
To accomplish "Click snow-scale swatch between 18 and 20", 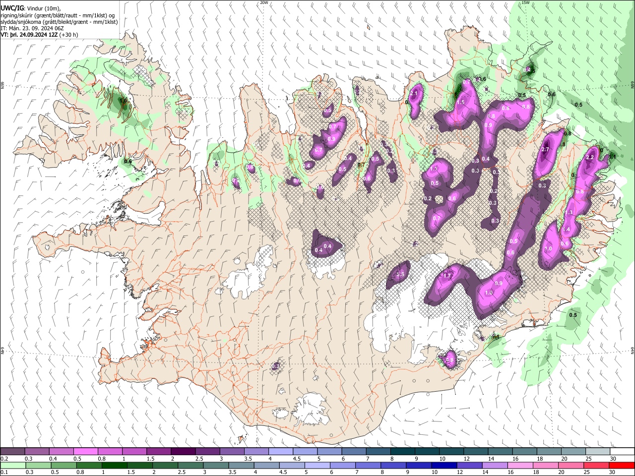I will (x=549, y=452).
